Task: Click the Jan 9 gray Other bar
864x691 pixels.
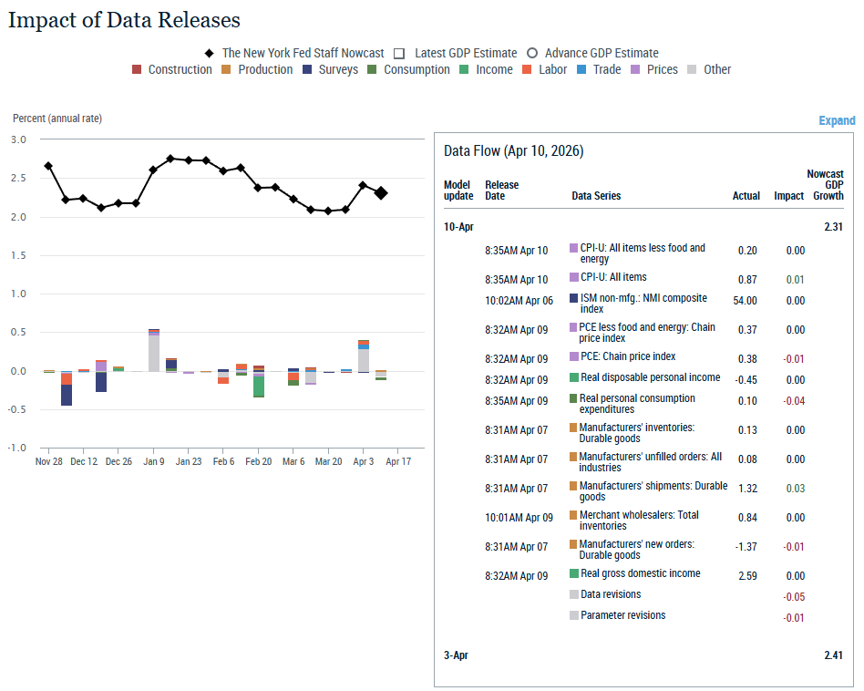Action: pos(154,353)
